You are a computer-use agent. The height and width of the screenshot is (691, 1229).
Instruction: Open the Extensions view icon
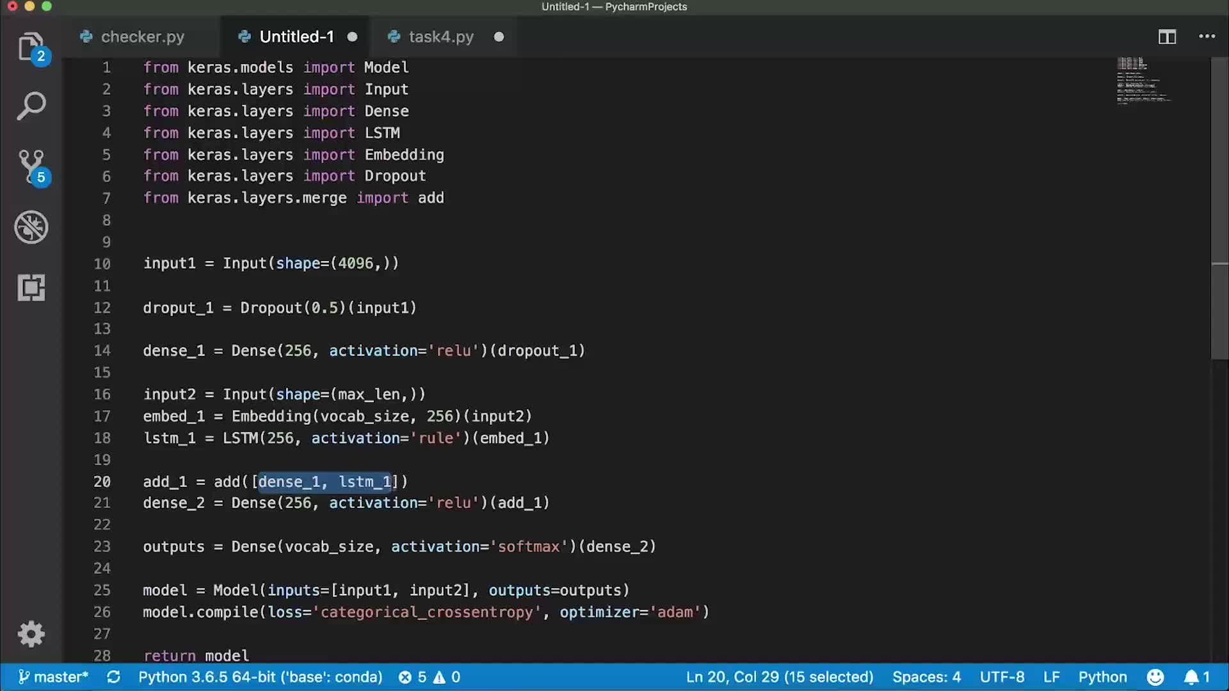[x=31, y=288]
